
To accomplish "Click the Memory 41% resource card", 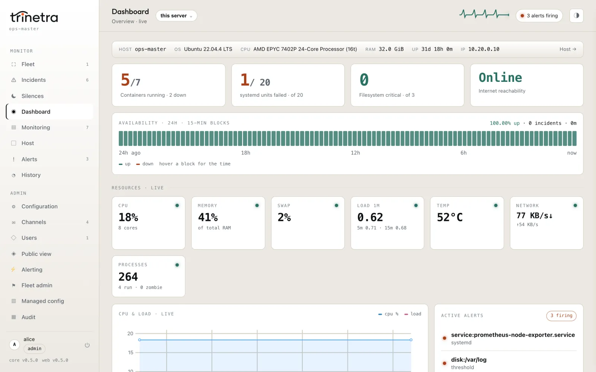I will coord(228,223).
